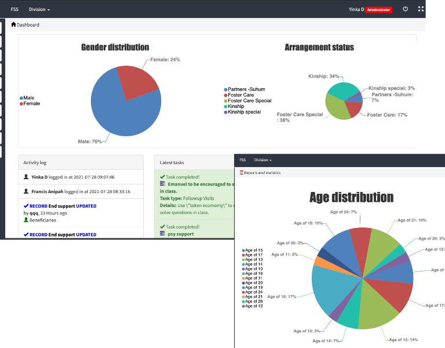The width and height of the screenshot is (445, 348).
Task: Click the Activity log panel header
Action: [x=81, y=162]
